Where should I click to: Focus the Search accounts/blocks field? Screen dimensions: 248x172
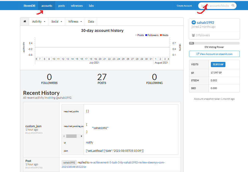click(215, 6)
